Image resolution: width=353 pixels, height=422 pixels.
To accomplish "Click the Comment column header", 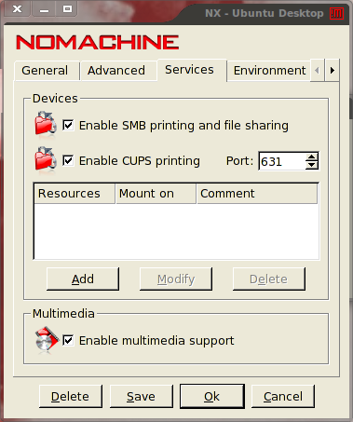I will (257, 194).
